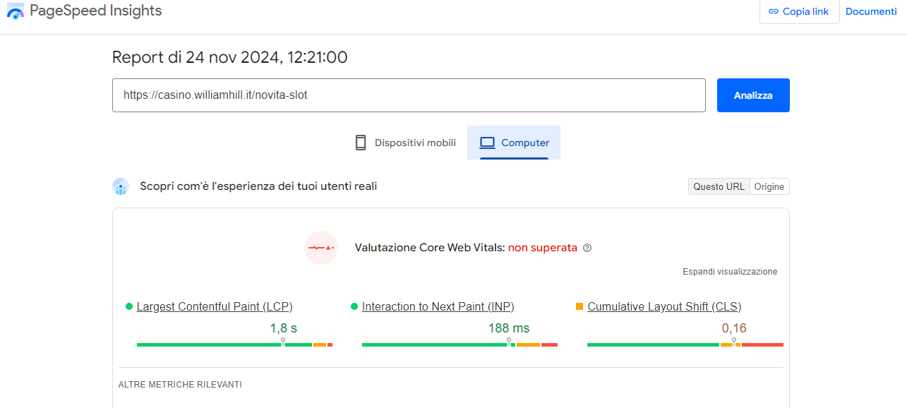The height and width of the screenshot is (408, 907).
Task: Click the INP value 188 ms
Action: point(509,328)
